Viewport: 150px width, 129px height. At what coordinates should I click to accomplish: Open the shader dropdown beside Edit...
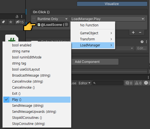tap(132, 48)
